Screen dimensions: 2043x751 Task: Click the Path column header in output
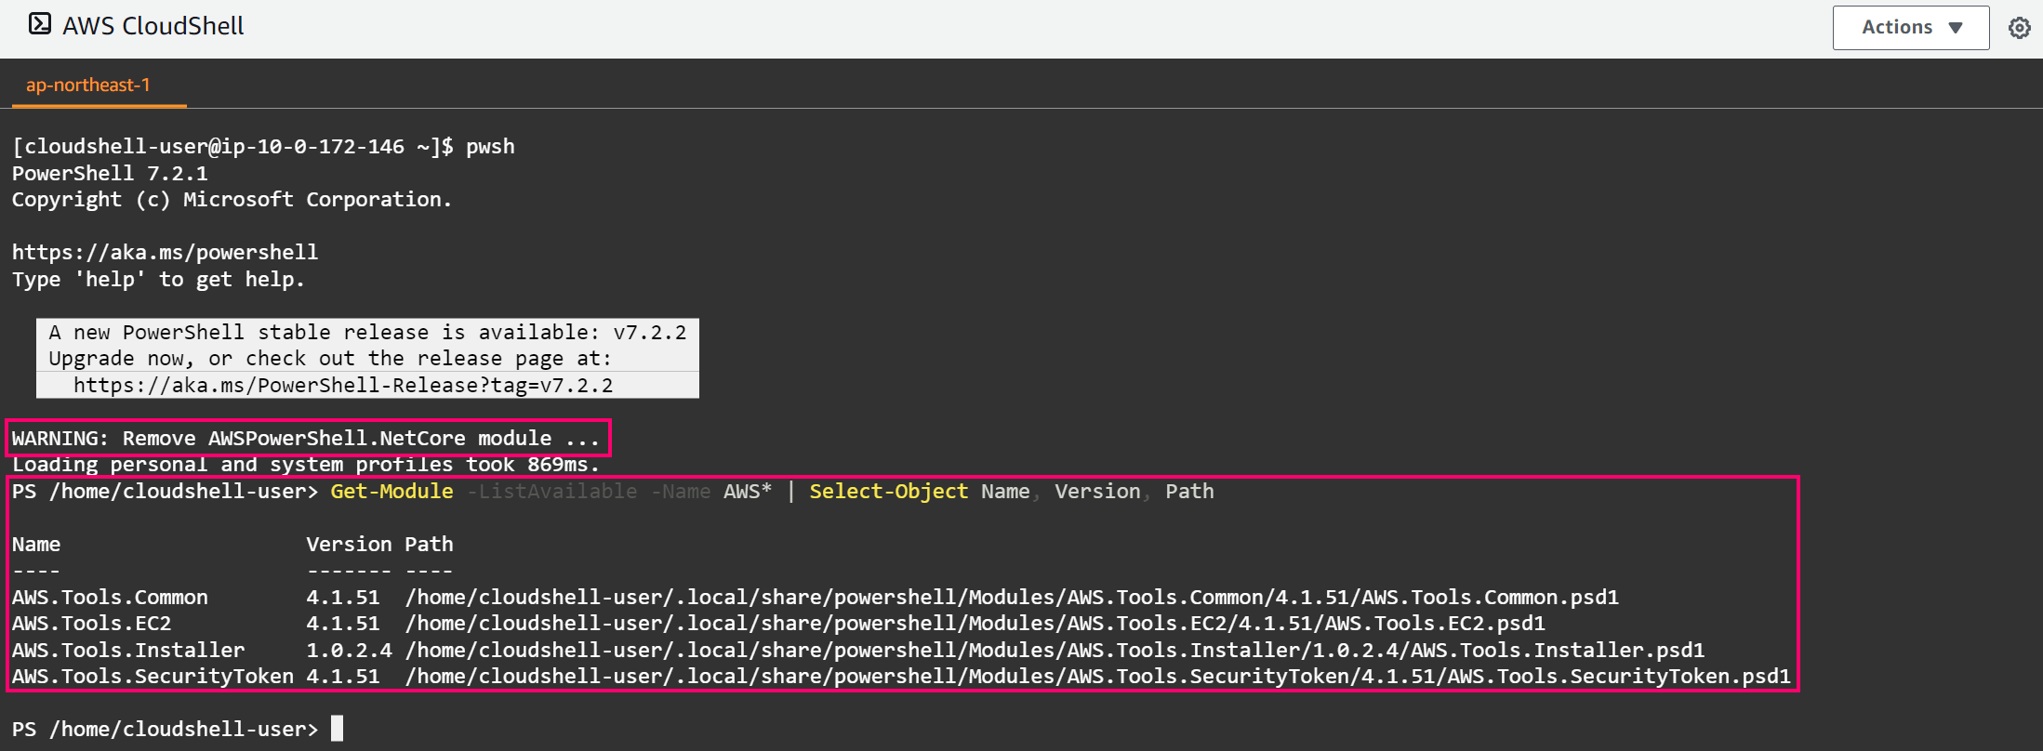(x=429, y=545)
